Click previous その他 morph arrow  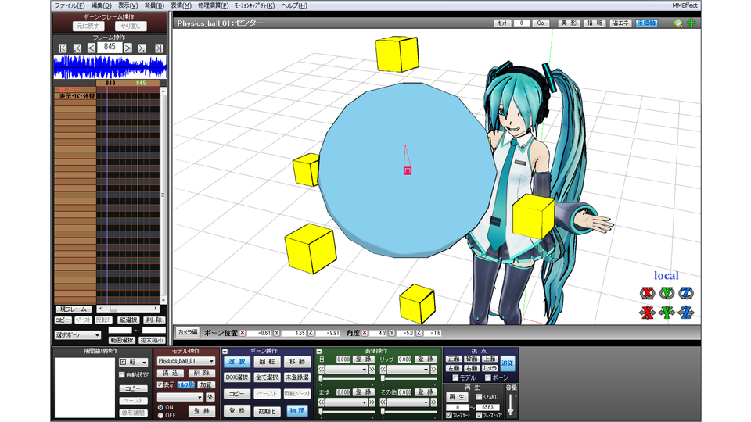383,402
